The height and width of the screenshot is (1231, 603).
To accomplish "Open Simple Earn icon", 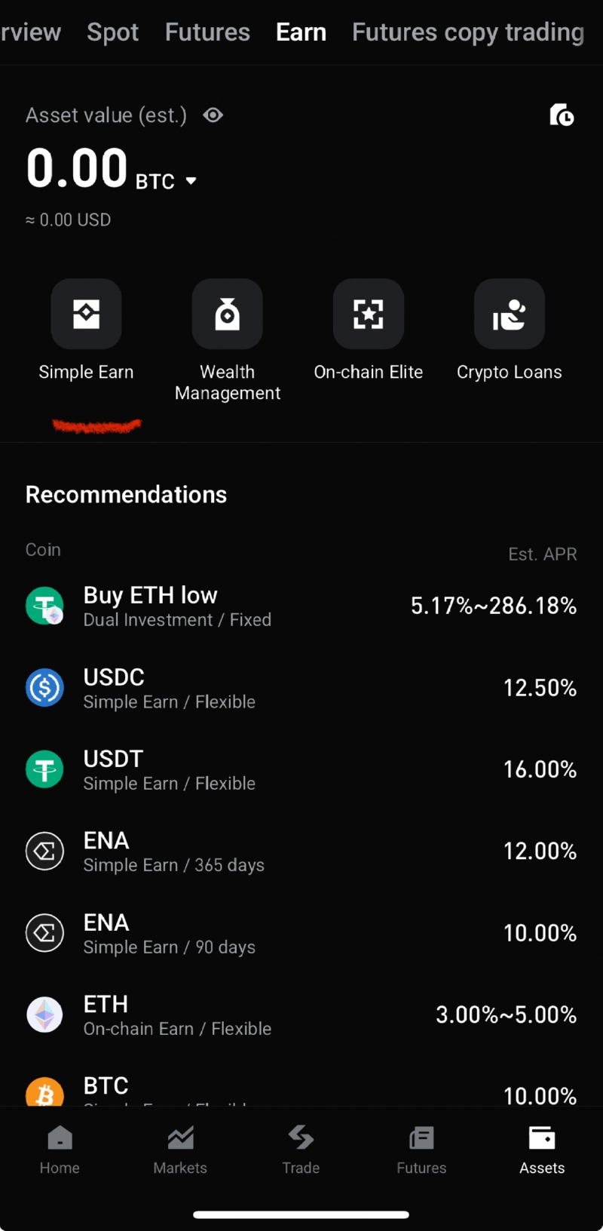I will (x=86, y=314).
